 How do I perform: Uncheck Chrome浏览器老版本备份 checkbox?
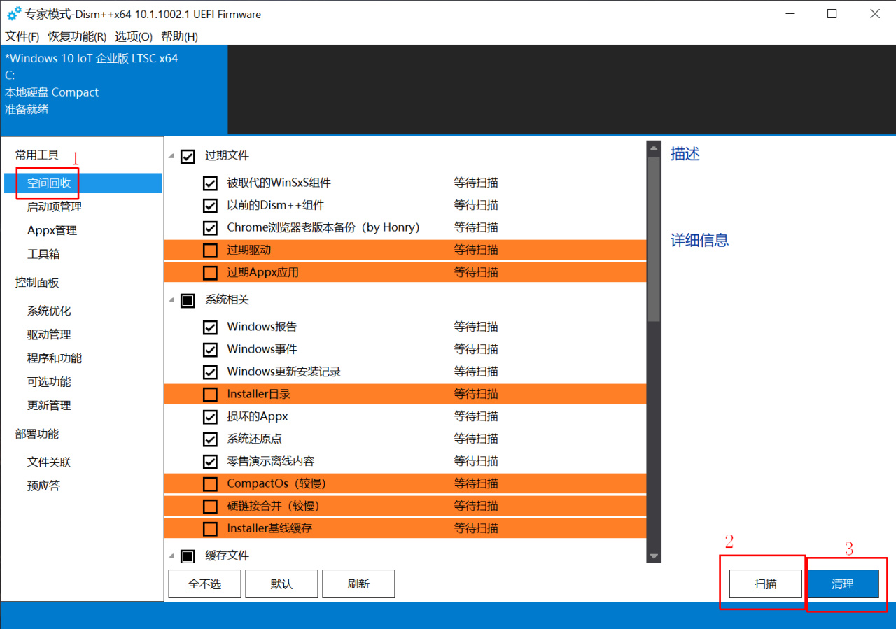(210, 228)
